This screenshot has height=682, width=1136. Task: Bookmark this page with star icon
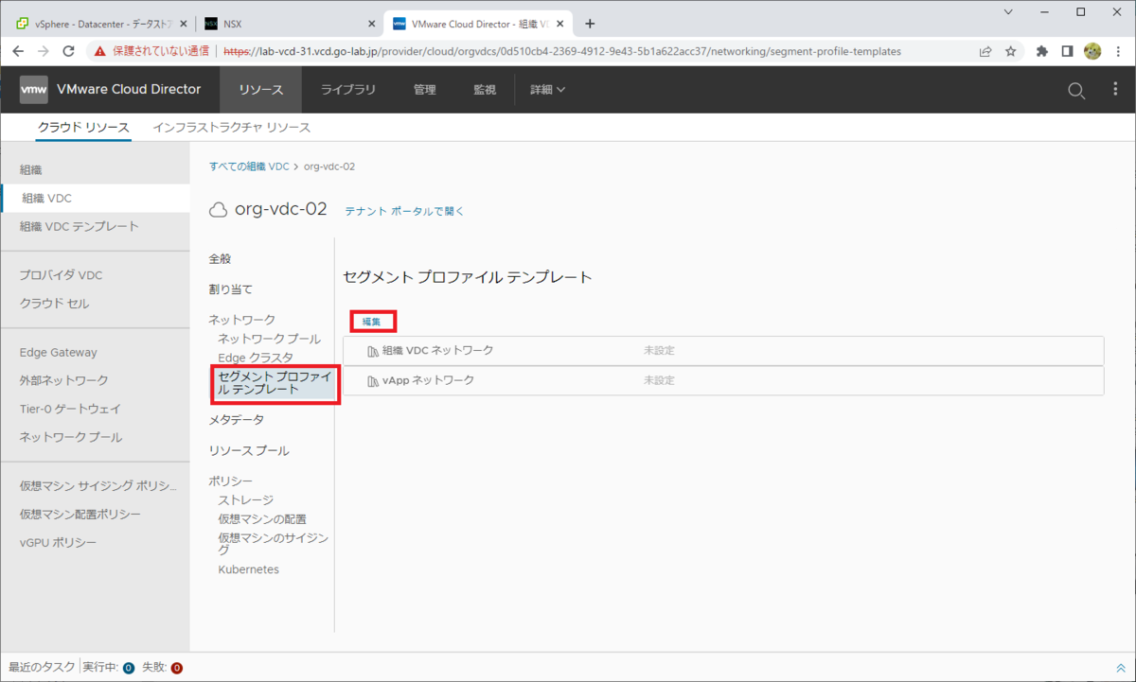coord(1010,51)
